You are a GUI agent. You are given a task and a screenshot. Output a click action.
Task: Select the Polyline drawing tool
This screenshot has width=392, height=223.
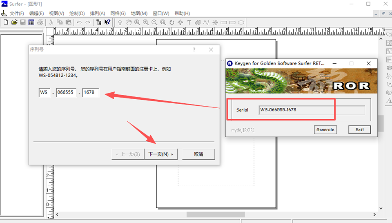206,22
